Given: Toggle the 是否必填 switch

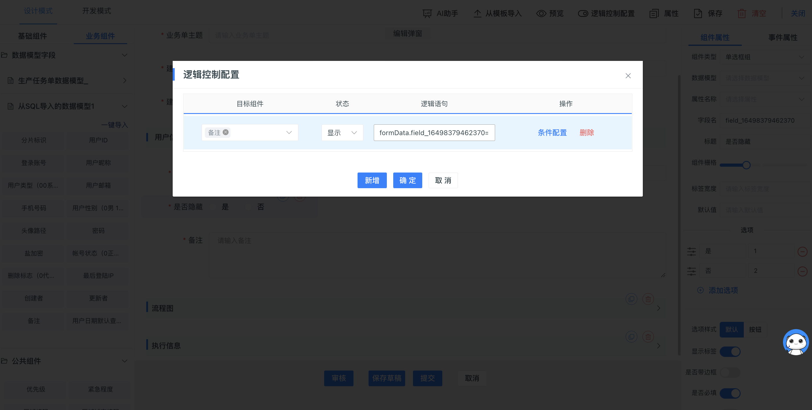Looking at the screenshot, I should tap(730, 393).
